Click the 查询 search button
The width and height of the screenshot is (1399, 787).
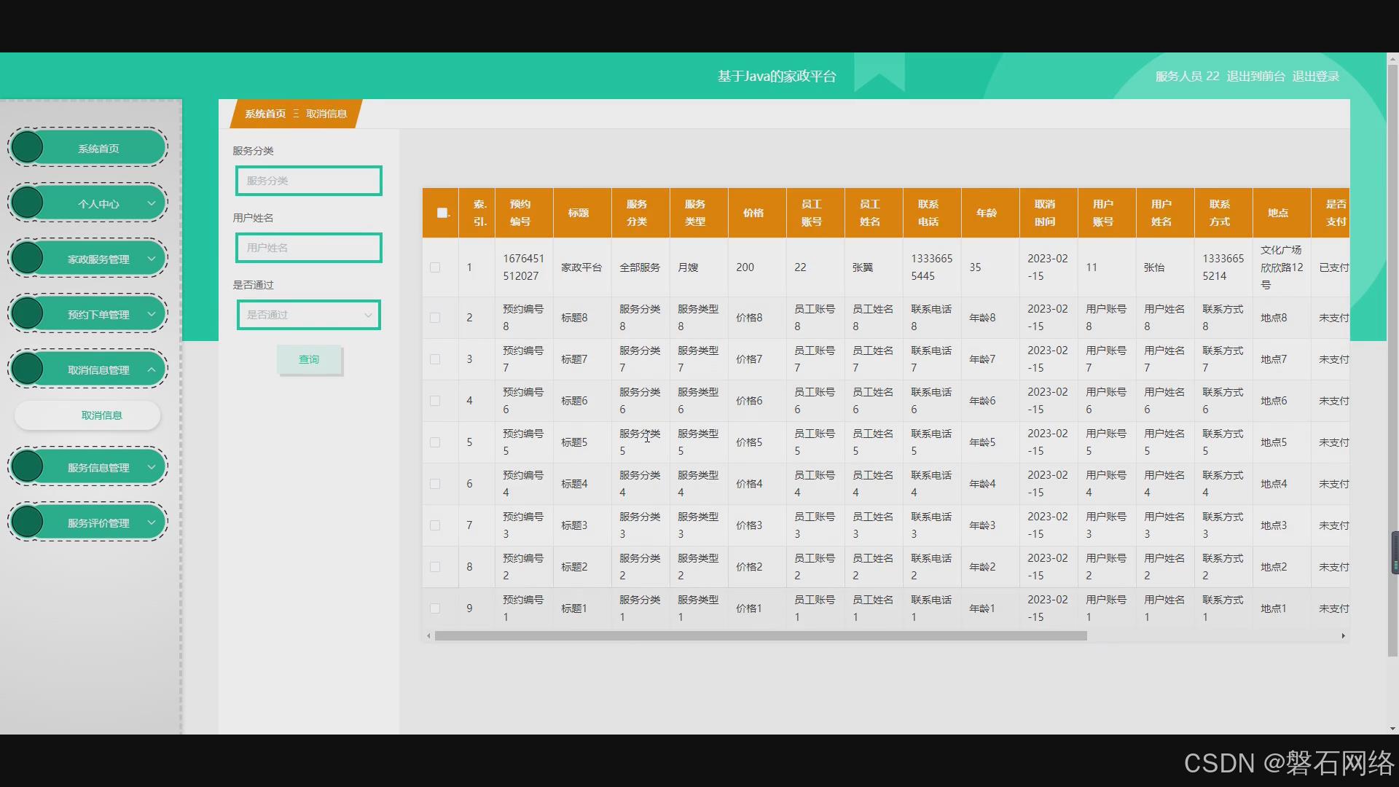pyautogui.click(x=309, y=359)
